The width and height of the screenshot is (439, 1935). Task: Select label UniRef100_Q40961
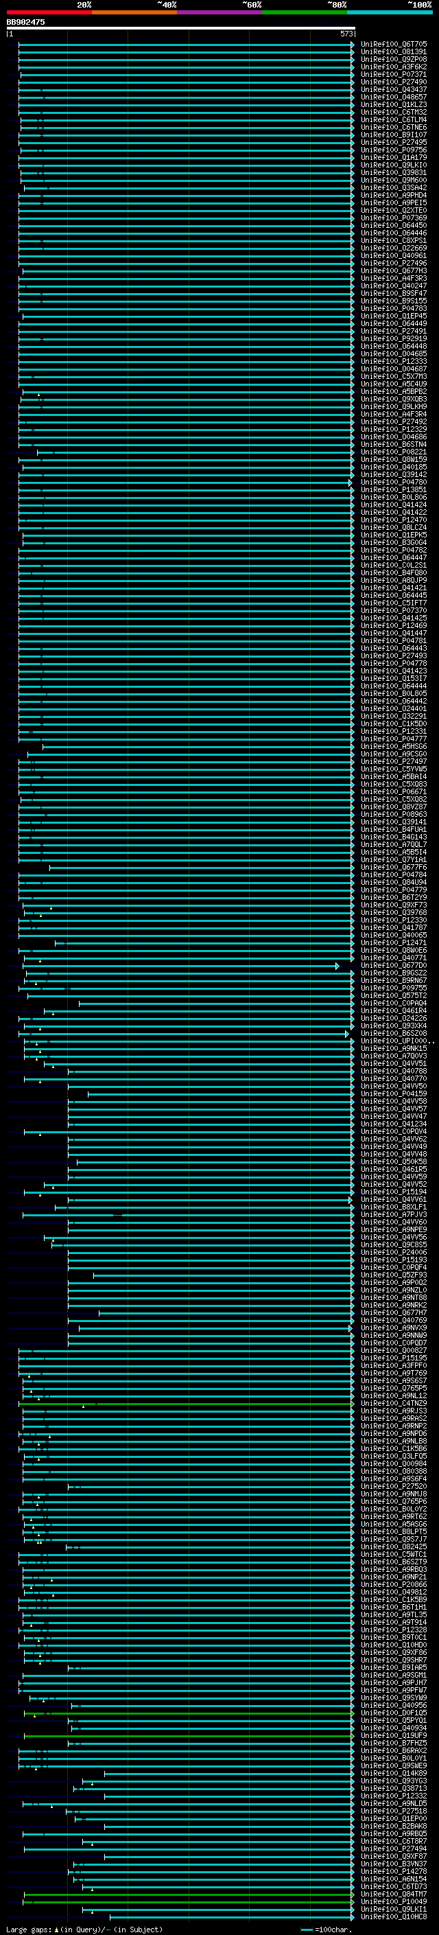click(394, 255)
